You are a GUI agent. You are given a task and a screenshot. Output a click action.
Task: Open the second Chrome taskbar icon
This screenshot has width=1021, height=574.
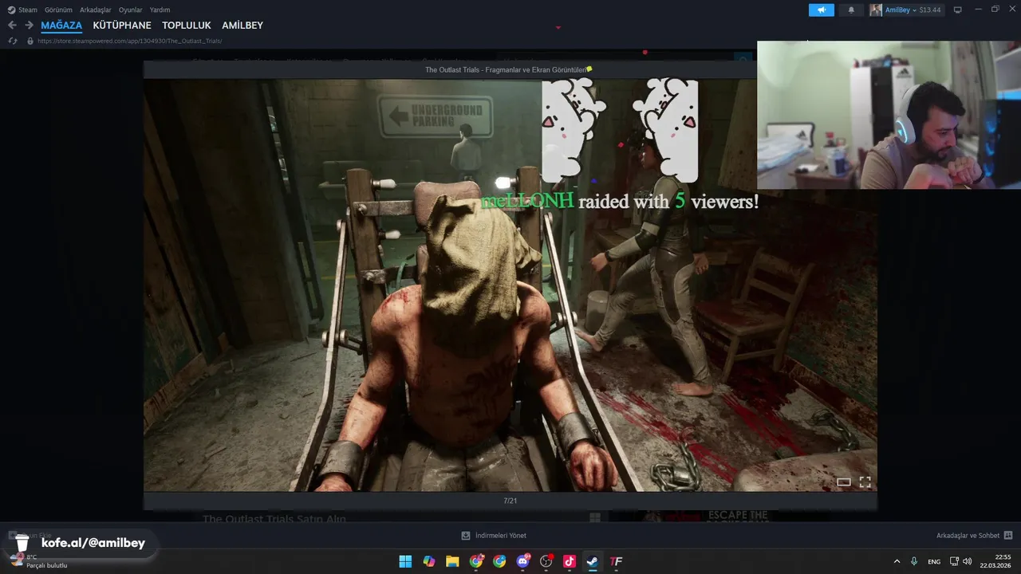[x=499, y=561]
